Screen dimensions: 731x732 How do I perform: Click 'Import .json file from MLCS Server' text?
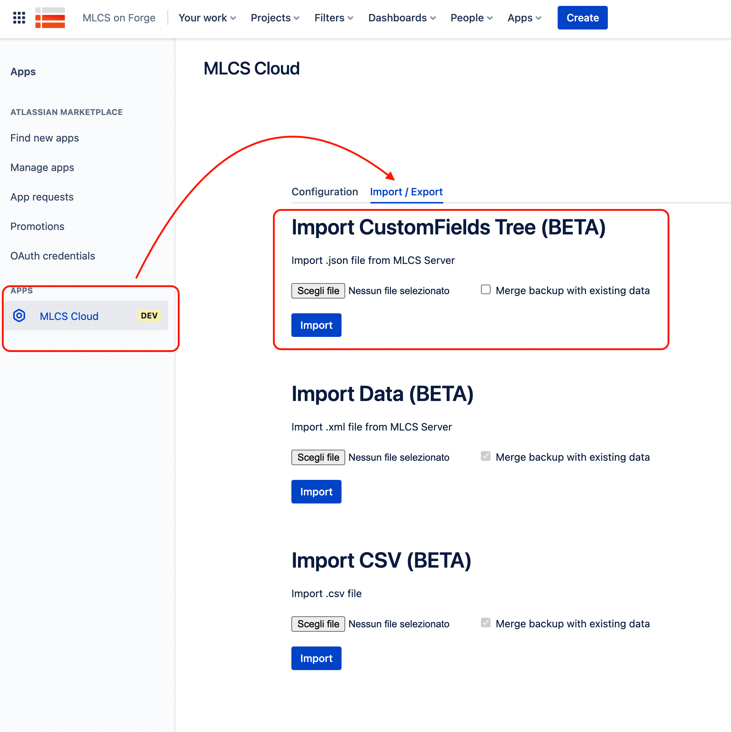click(x=373, y=260)
